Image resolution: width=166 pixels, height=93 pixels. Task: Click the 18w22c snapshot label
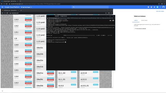[x=40, y=48]
